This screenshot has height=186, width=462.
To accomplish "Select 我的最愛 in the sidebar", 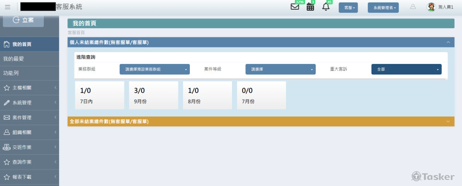I will 14,59.
